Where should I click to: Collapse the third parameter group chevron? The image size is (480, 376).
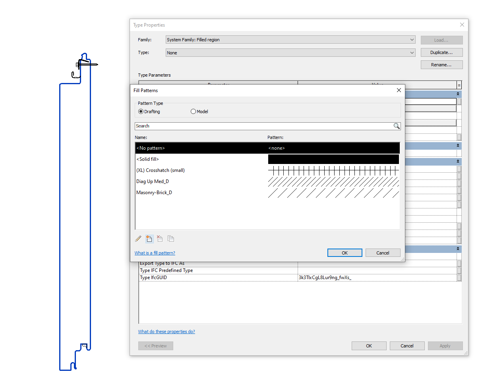pyautogui.click(x=458, y=162)
